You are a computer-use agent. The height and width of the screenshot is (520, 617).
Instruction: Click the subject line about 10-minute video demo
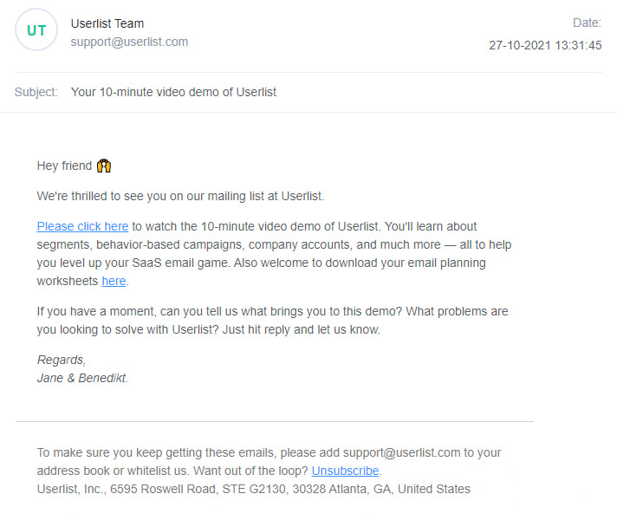(x=173, y=92)
